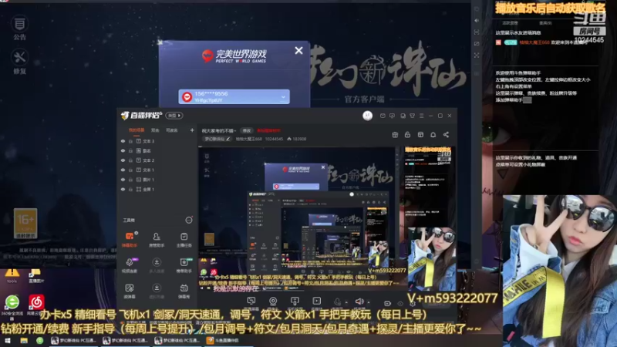Open the mail icon in the 直播伴侣 title bar
This screenshot has height=347, width=617.
click(383, 116)
